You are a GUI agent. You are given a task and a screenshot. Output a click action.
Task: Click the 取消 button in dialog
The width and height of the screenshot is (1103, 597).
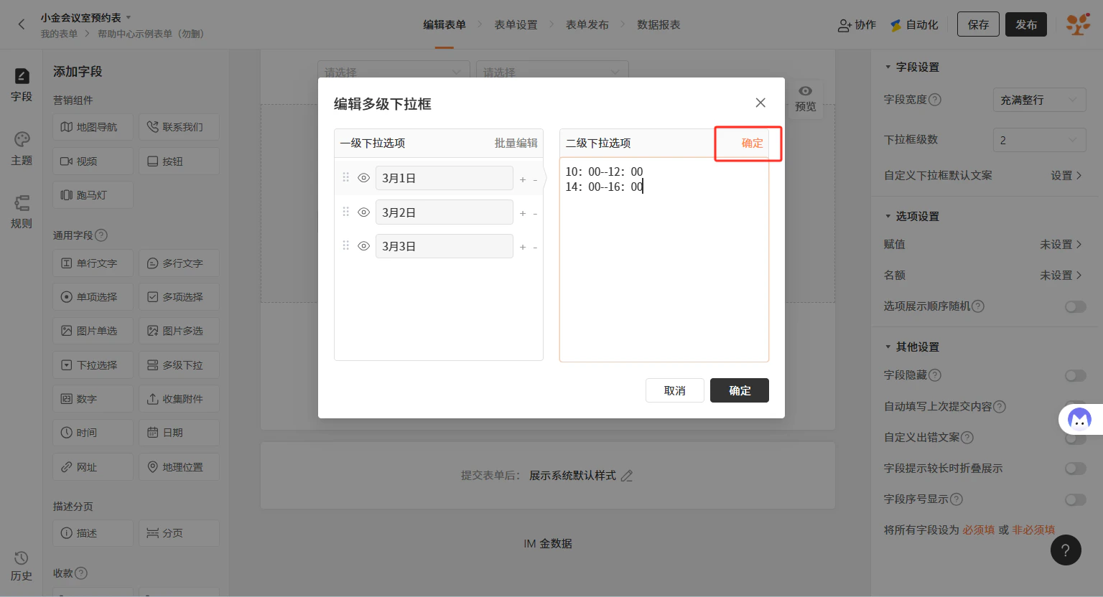675,390
